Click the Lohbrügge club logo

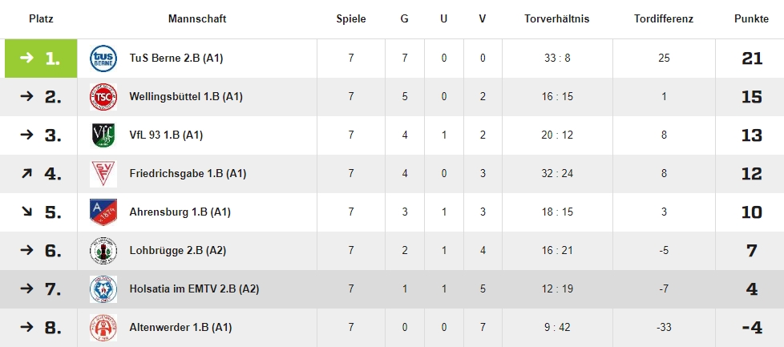103,251
